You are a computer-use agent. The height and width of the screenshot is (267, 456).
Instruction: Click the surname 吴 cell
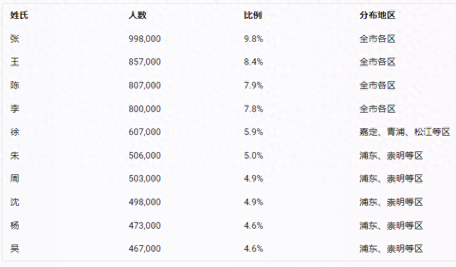pyautogui.click(x=15, y=249)
